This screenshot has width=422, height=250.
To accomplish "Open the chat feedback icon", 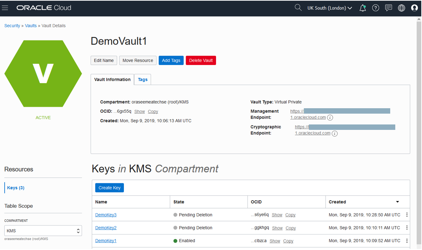I will point(388,8).
